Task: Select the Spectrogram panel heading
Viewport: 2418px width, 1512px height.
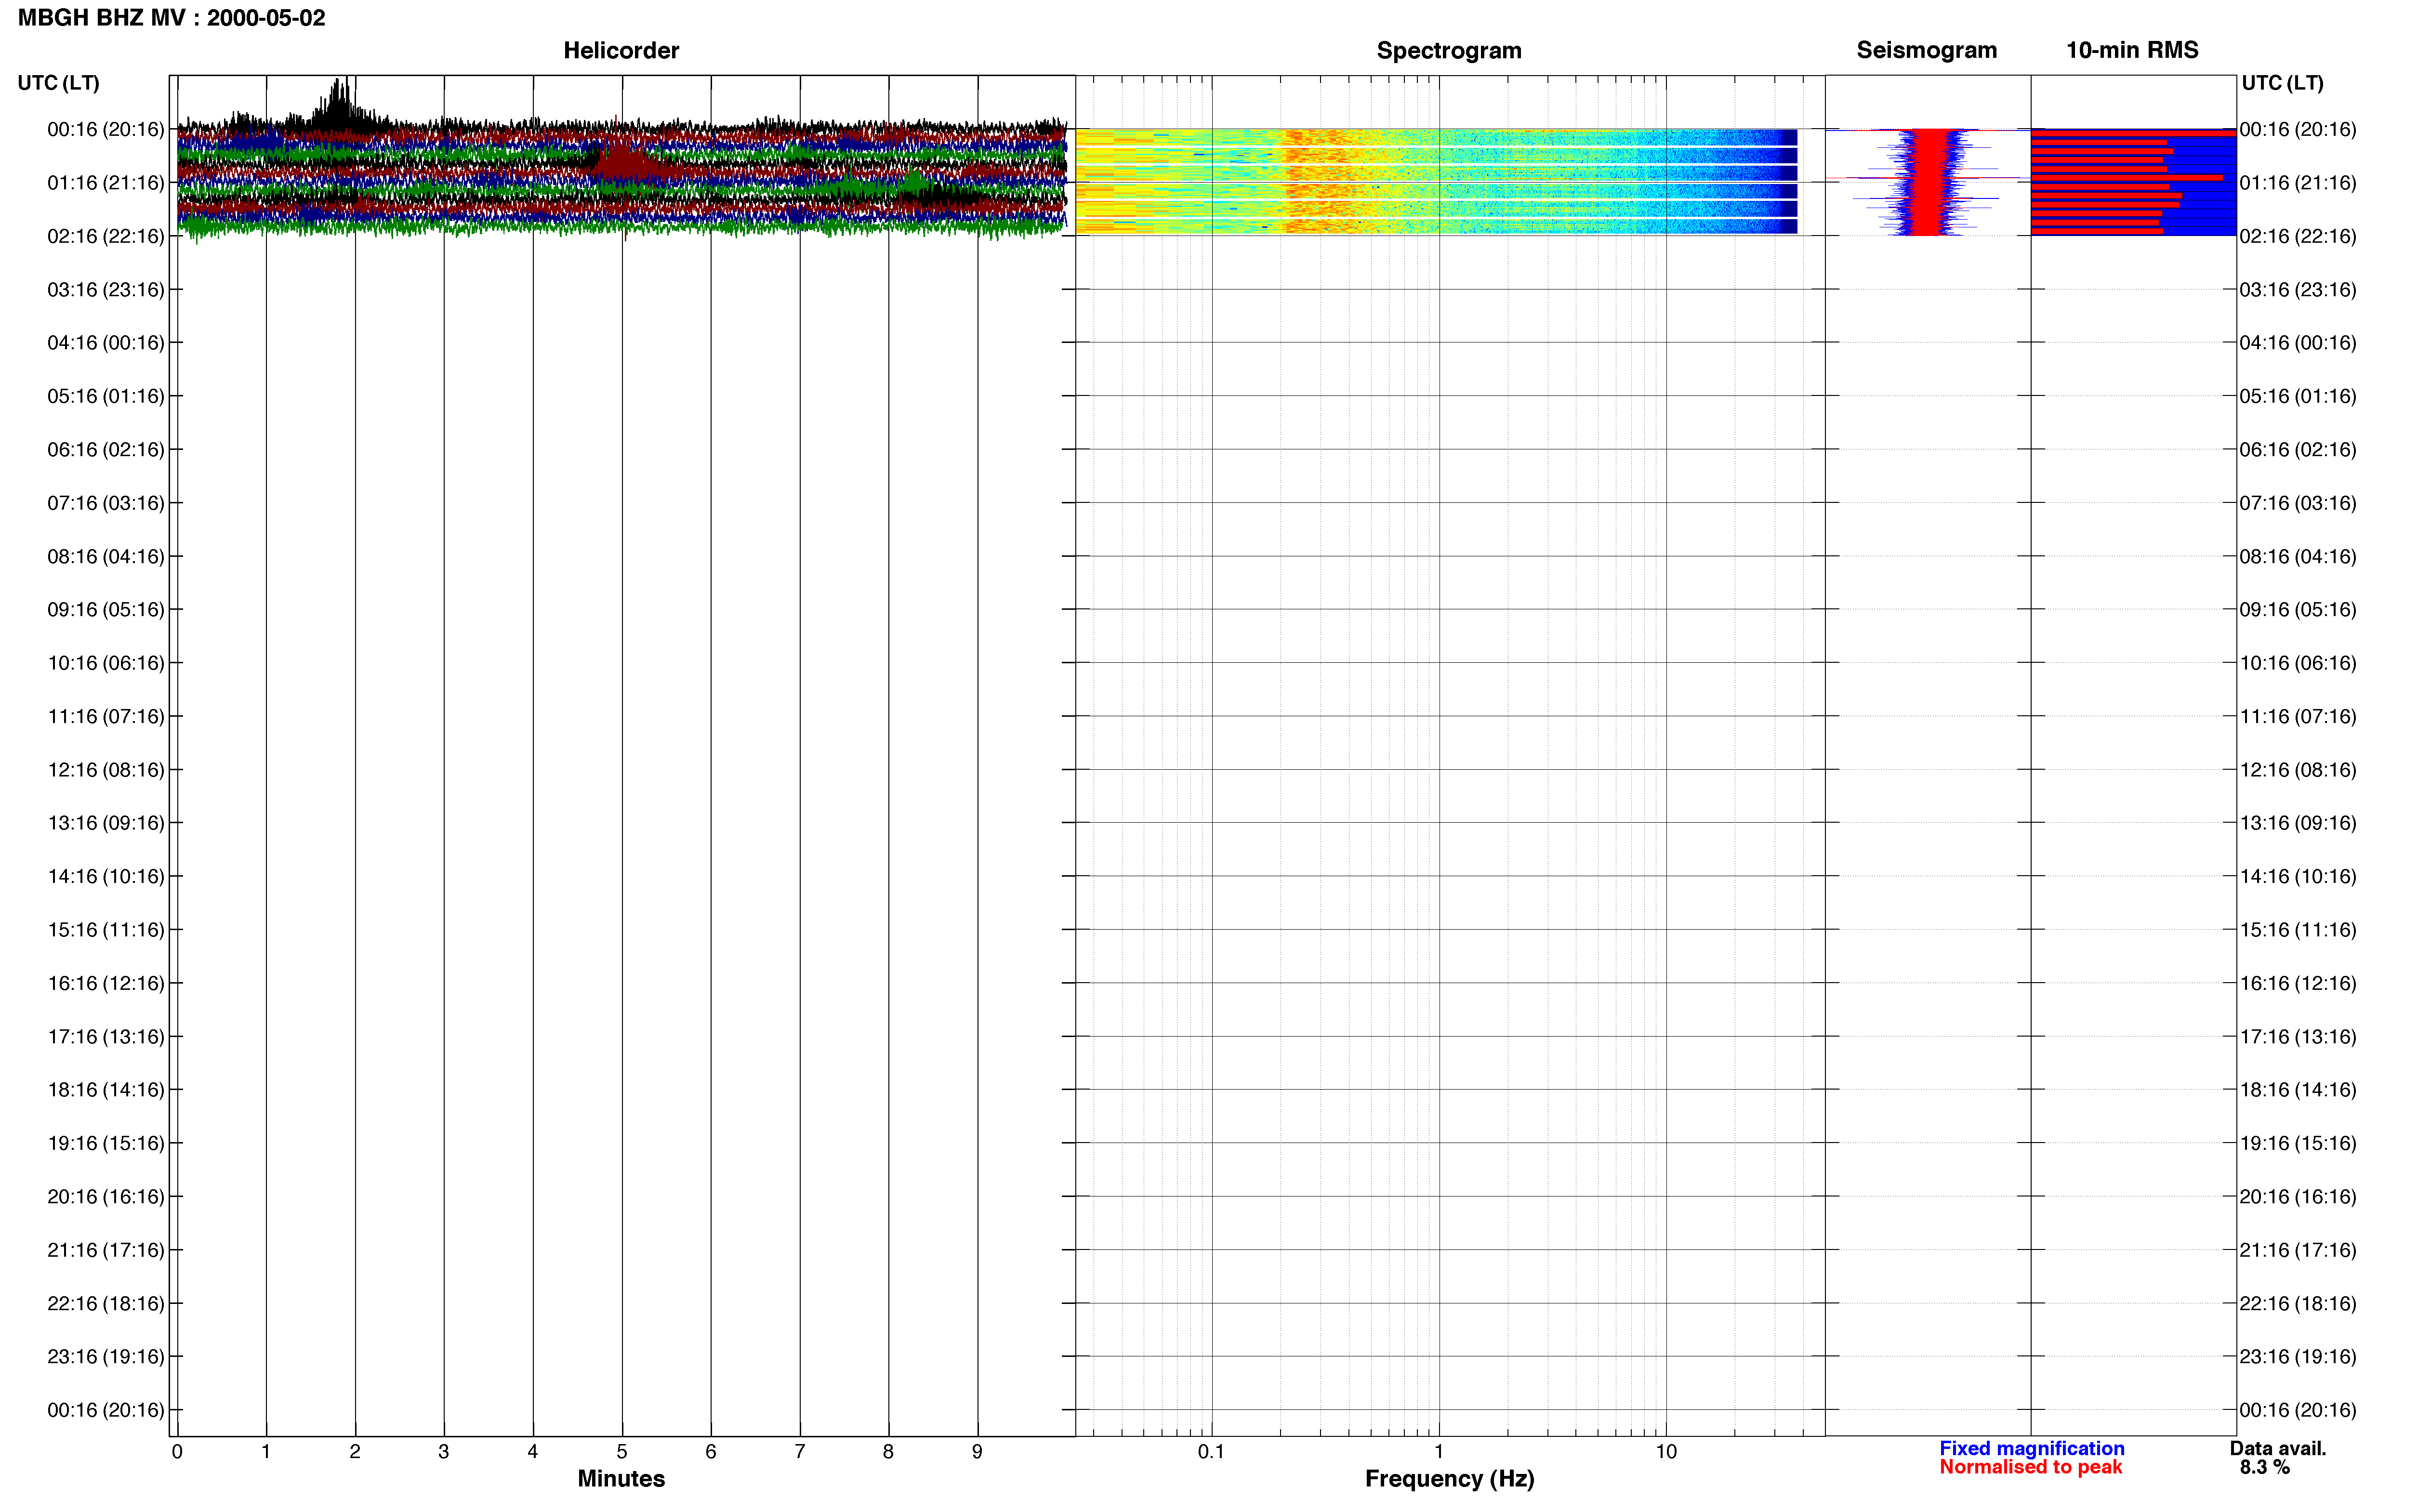Action: [x=1449, y=50]
